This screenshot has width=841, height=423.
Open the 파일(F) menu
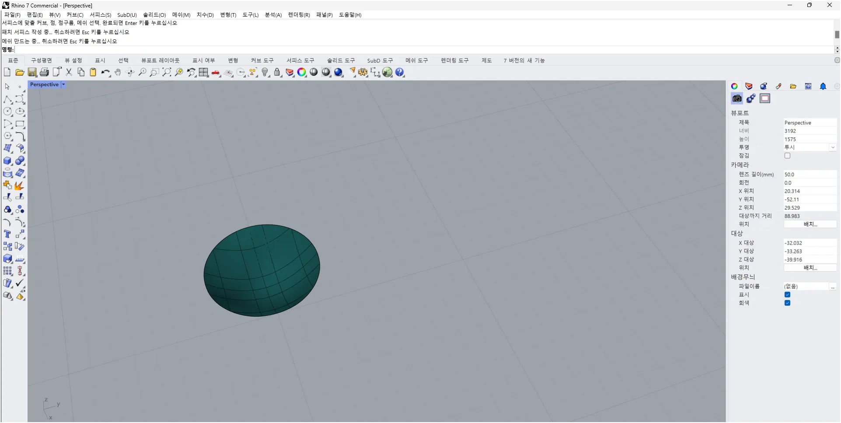point(12,15)
